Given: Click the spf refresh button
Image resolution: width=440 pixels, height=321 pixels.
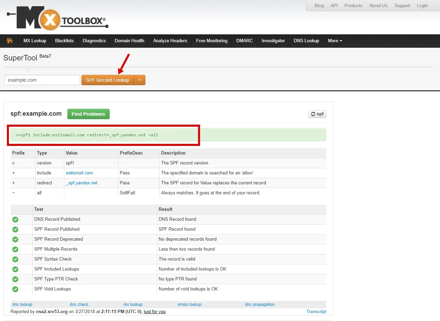Looking at the screenshot, I should click(317, 114).
